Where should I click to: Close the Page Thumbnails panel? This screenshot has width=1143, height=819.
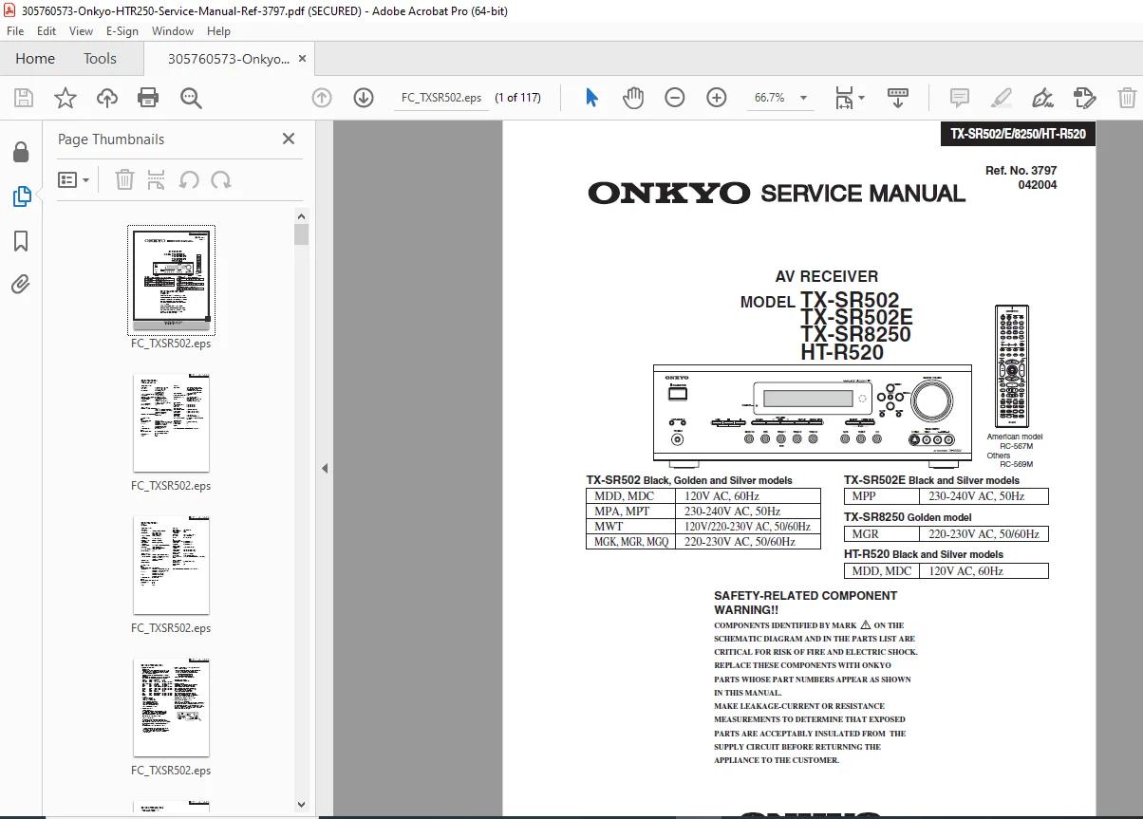pyautogui.click(x=289, y=139)
